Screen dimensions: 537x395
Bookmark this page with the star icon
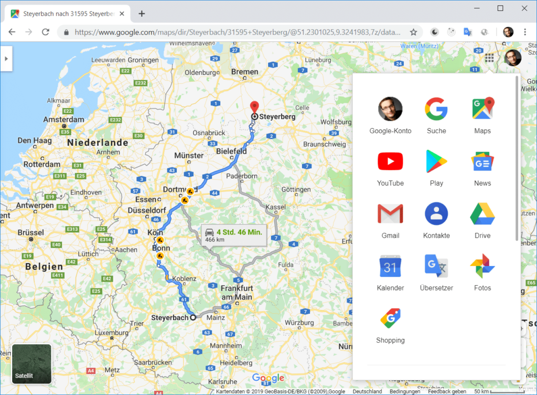(413, 32)
